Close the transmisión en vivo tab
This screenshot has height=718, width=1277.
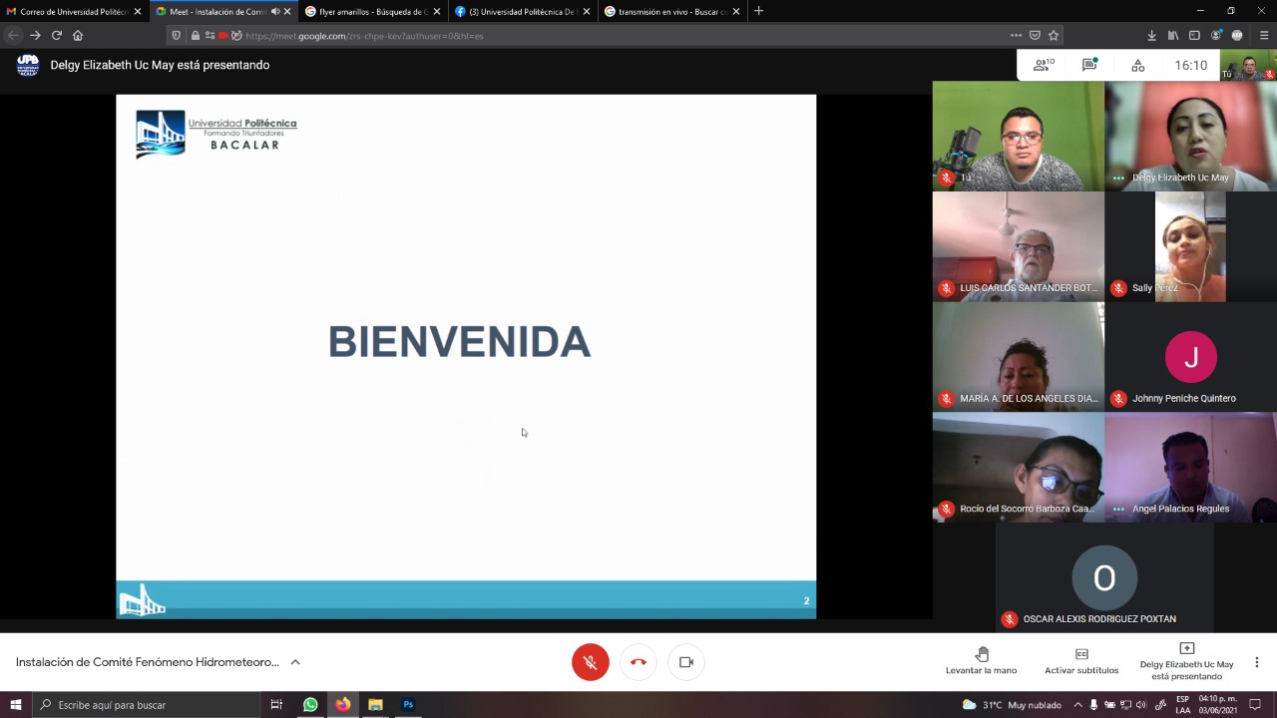click(x=735, y=11)
